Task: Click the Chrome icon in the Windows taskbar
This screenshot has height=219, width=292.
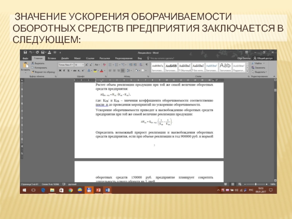Action: coord(70,191)
